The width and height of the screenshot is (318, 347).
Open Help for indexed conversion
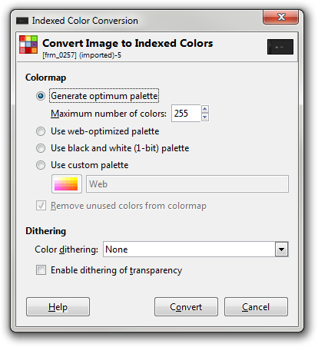[58, 306]
